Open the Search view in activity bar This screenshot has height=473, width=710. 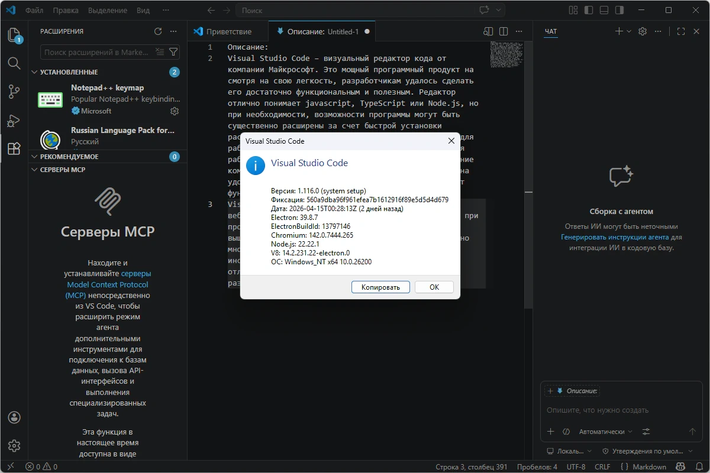(14, 63)
